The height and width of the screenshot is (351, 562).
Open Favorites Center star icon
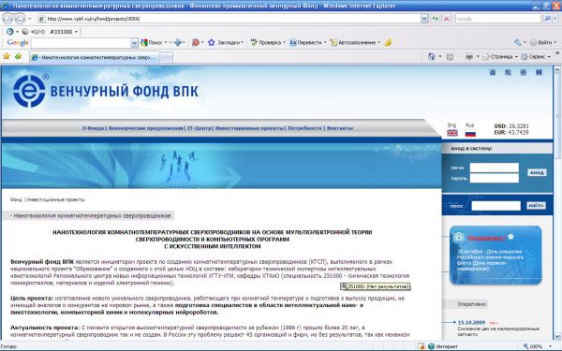pos(7,56)
